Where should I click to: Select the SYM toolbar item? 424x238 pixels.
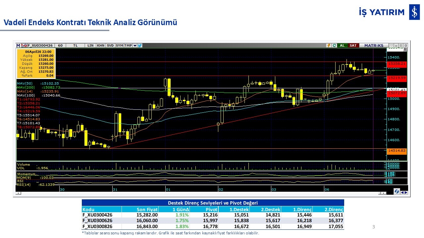point(119,46)
